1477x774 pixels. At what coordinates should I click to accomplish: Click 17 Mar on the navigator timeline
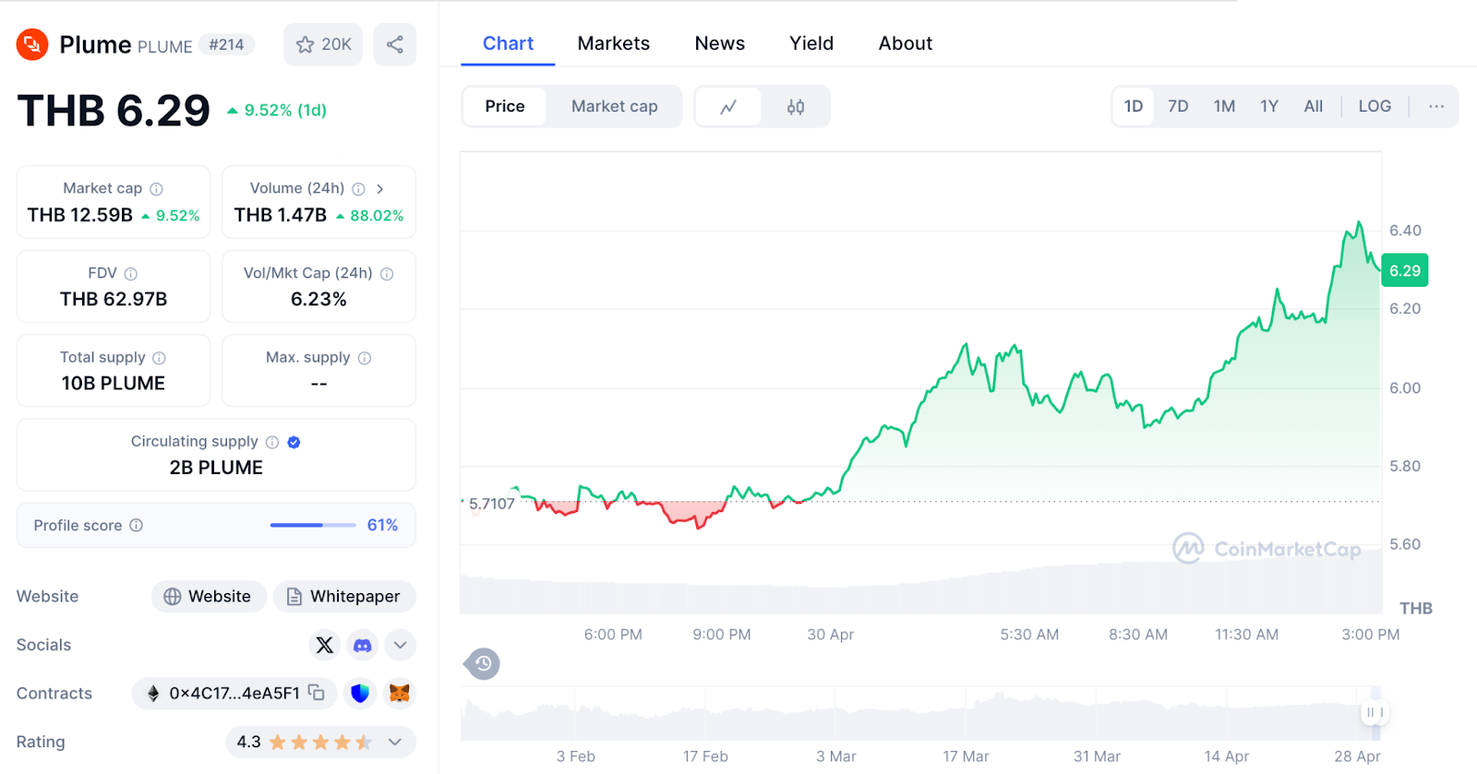966,756
